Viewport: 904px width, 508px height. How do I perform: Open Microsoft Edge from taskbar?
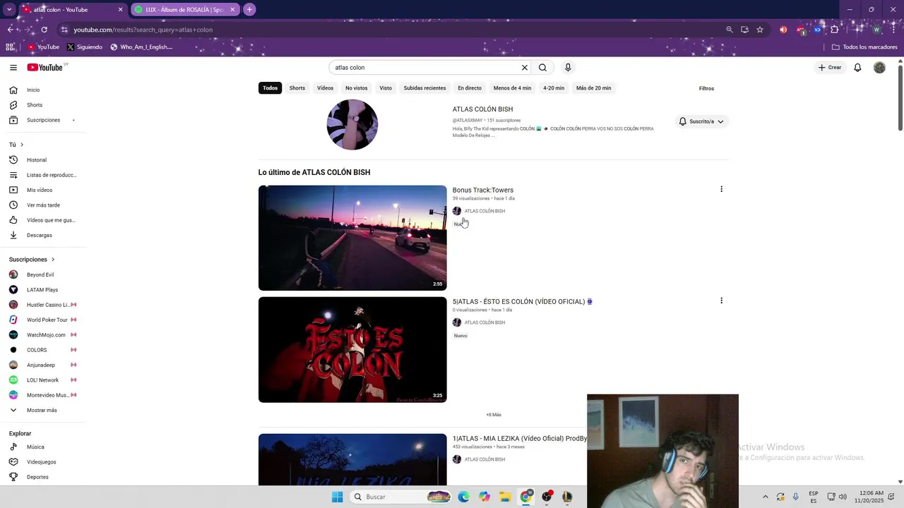[x=463, y=497]
